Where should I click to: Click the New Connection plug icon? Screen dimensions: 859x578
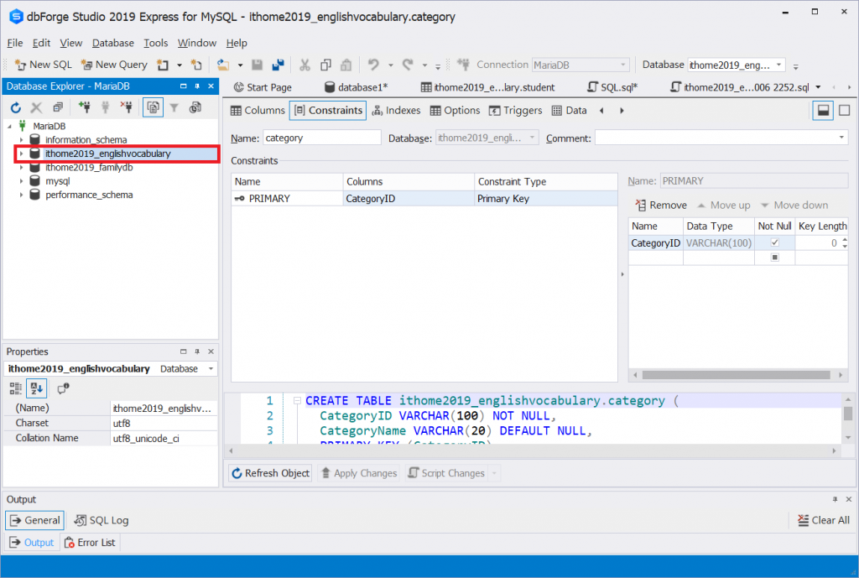(85, 107)
